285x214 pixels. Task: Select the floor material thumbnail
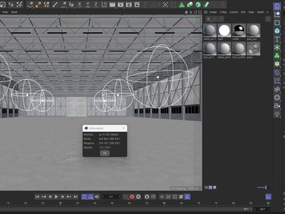click(239, 49)
